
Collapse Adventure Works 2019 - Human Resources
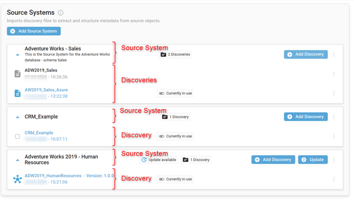17,160
